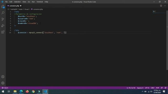Click Ln 10, Col 54 to go to line
The image size is (168, 94).
coord(131,88)
